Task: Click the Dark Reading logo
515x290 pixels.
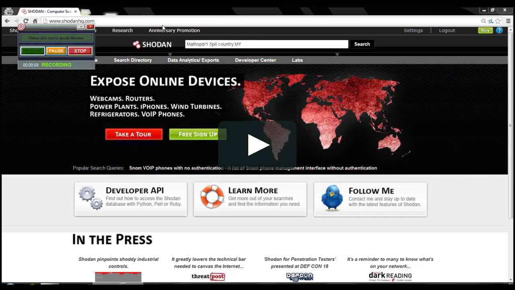Action: (390, 276)
